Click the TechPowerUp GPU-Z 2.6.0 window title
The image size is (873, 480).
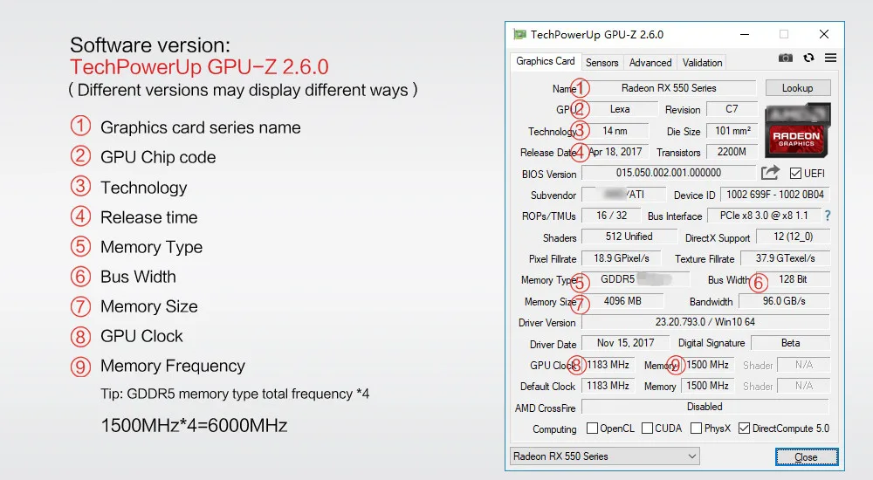point(597,35)
